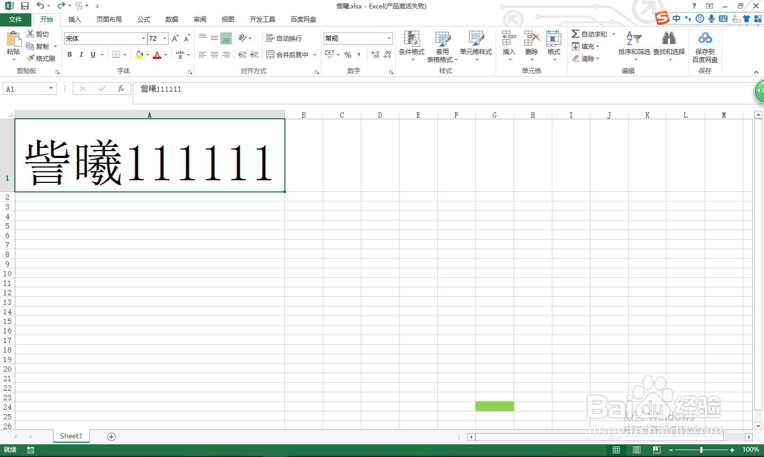Open font color dropdown arrow

pos(166,55)
